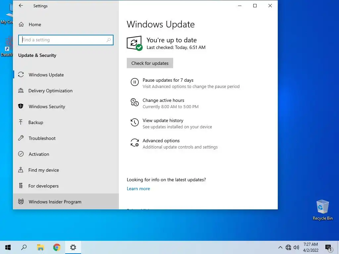Click the up-to-date status icon
The image size is (339, 254).
click(x=134, y=43)
